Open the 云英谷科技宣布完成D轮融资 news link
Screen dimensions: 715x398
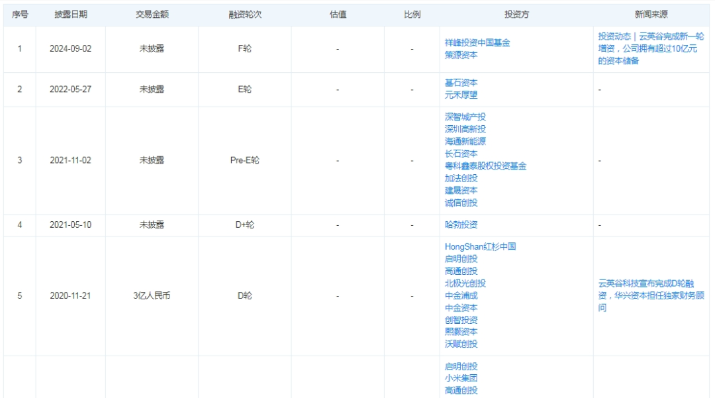coord(651,296)
